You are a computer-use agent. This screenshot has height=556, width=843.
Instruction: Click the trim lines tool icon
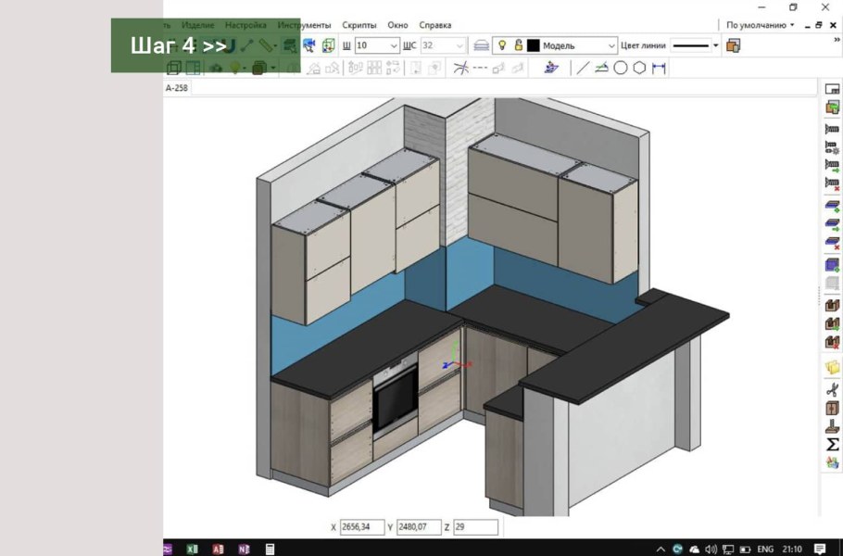click(460, 68)
